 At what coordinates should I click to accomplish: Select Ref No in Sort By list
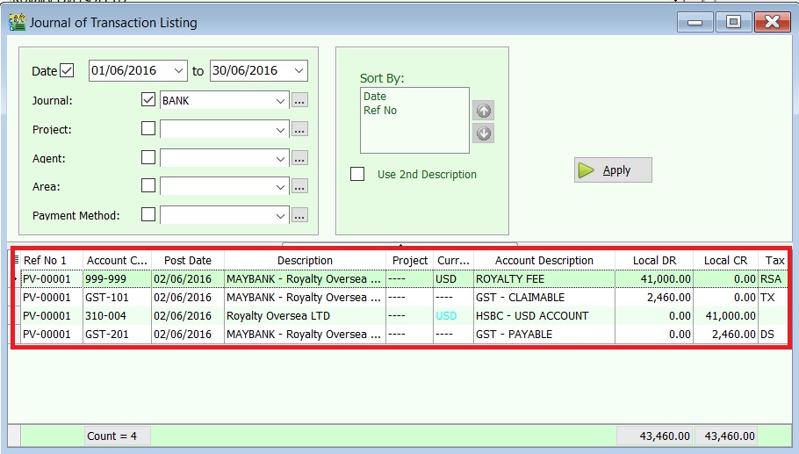[380, 111]
